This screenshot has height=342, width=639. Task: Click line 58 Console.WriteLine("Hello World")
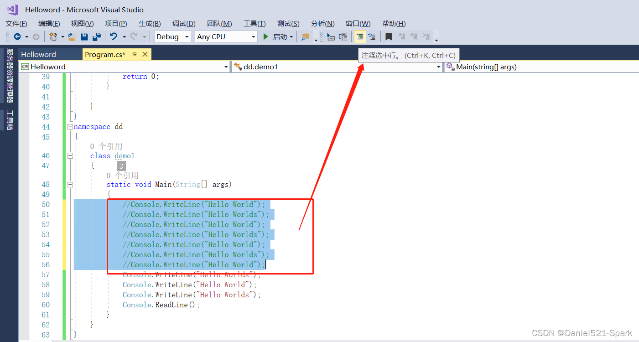coord(190,285)
